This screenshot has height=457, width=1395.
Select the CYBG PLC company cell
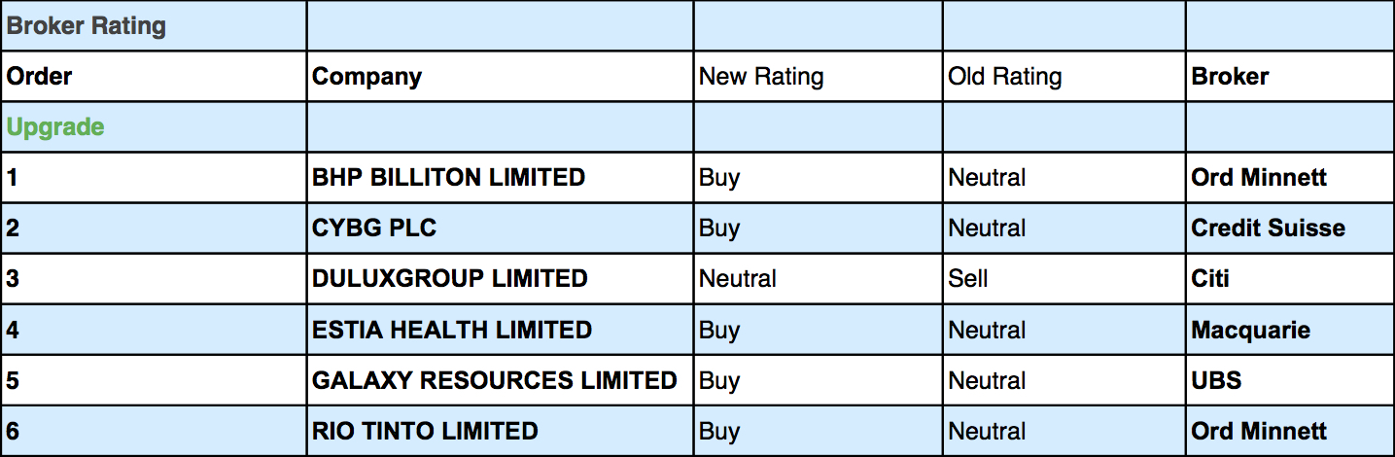tap(374, 228)
